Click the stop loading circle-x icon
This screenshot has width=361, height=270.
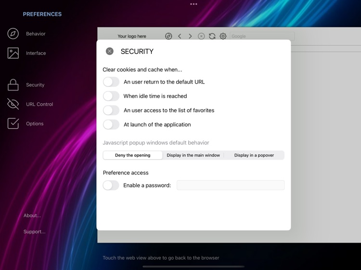[x=201, y=36]
